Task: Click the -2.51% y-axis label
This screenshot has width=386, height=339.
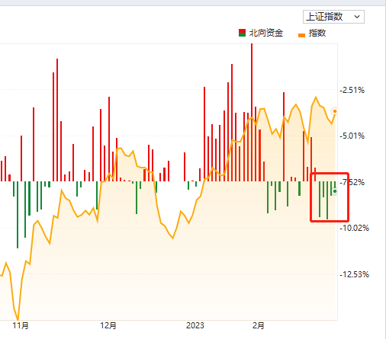Action: click(x=352, y=90)
